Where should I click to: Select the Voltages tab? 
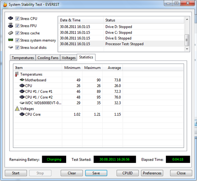(x=68, y=58)
